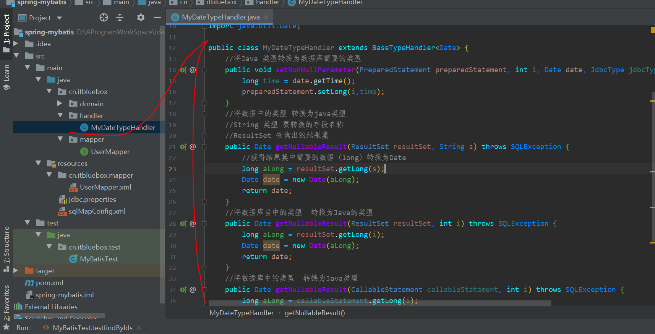Click the Run panel label

pos(23,328)
